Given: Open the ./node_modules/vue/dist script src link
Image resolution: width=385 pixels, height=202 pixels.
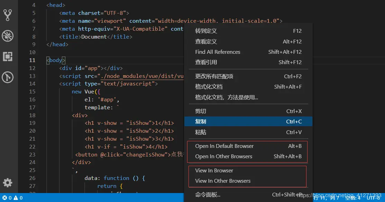Looking at the screenshot, I should [x=142, y=76].
